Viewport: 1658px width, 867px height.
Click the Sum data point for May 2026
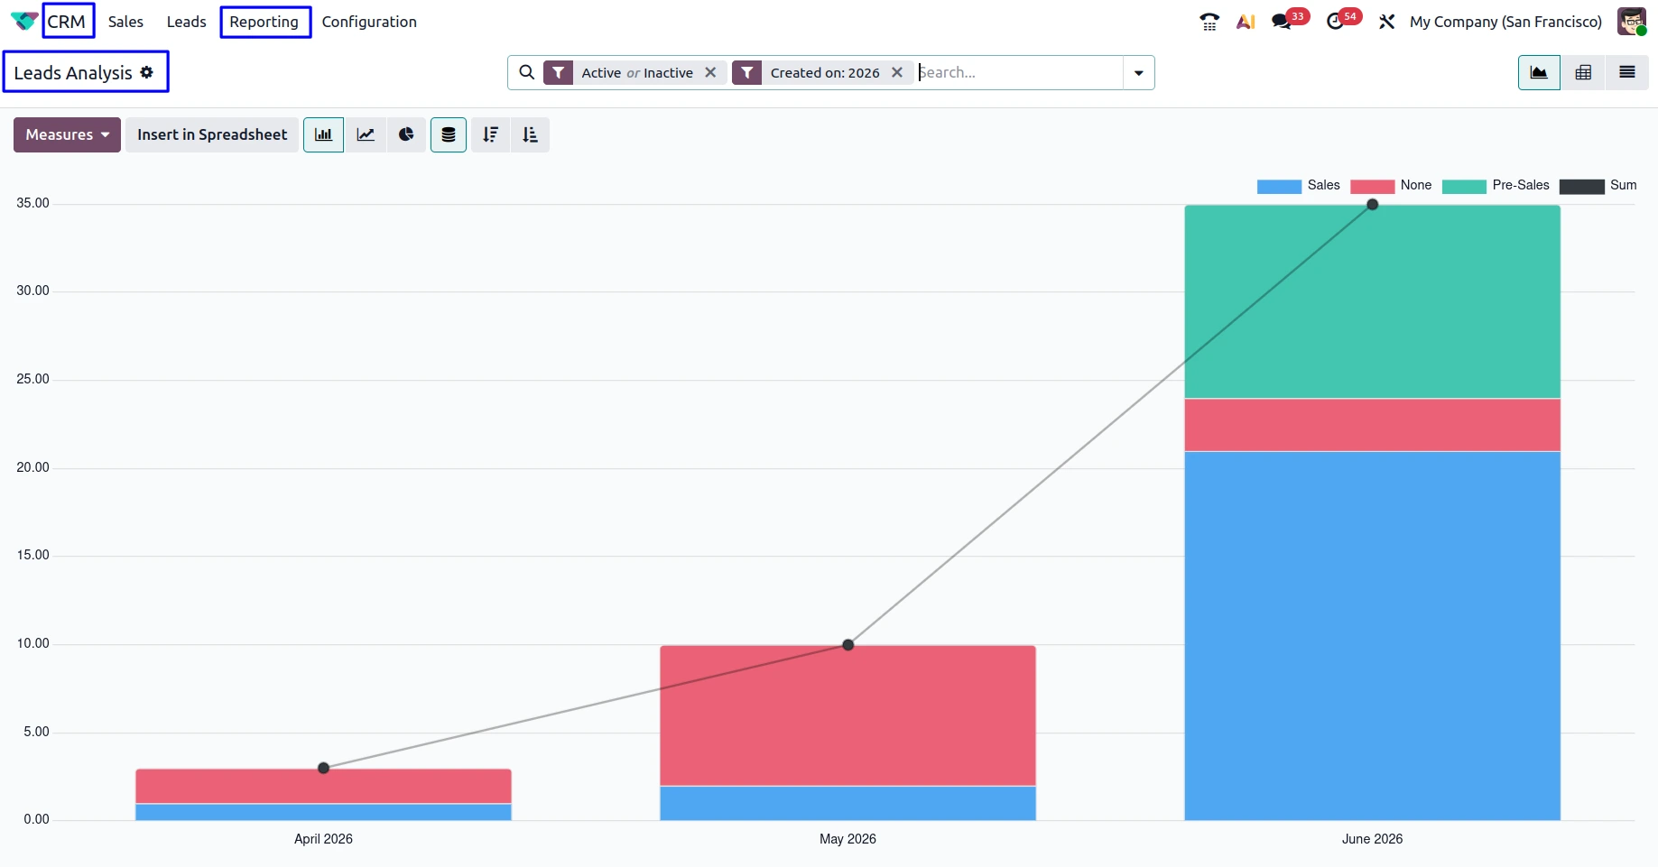click(848, 645)
